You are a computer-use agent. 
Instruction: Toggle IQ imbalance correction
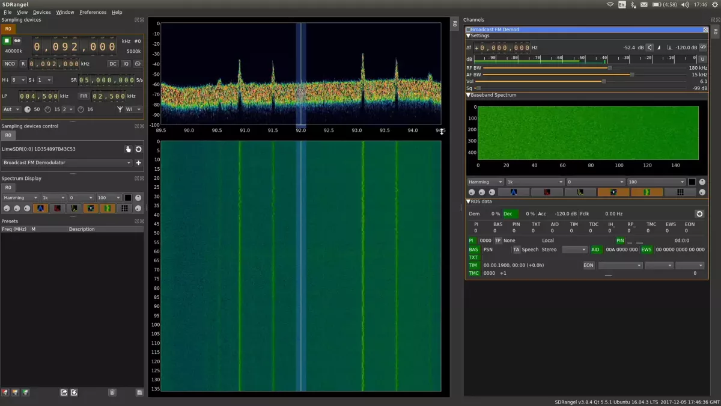126,64
